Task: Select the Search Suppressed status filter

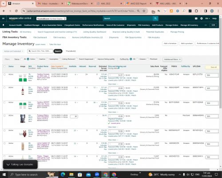Action: tap(77, 59)
